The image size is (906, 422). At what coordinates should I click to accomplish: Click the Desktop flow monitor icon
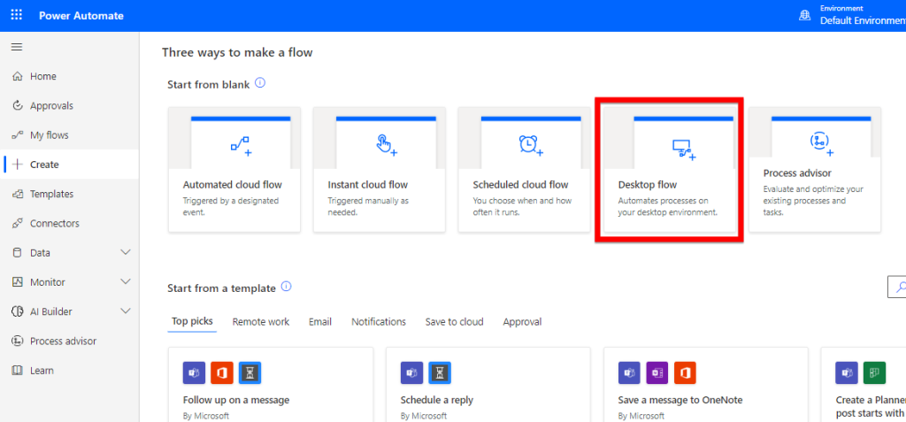[684, 150]
